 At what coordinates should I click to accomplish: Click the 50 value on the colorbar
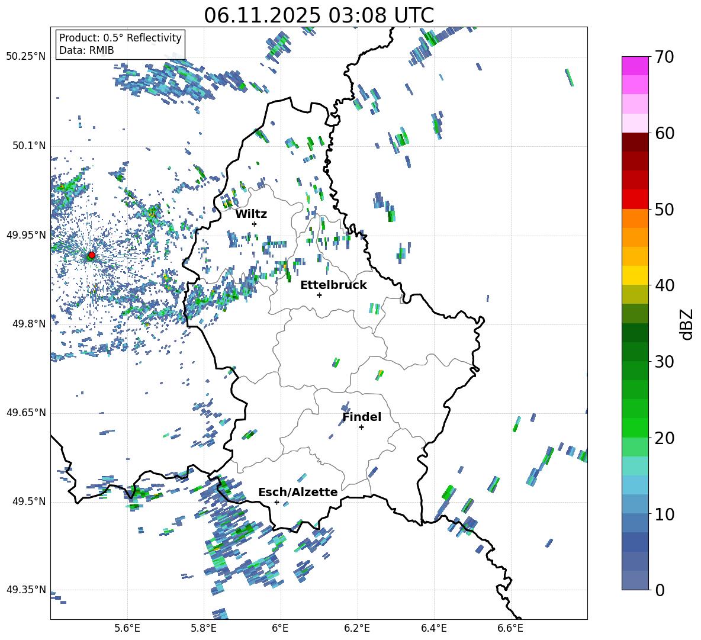[x=664, y=209]
